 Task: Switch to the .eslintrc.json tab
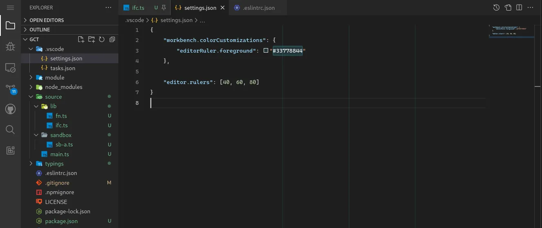(x=258, y=8)
